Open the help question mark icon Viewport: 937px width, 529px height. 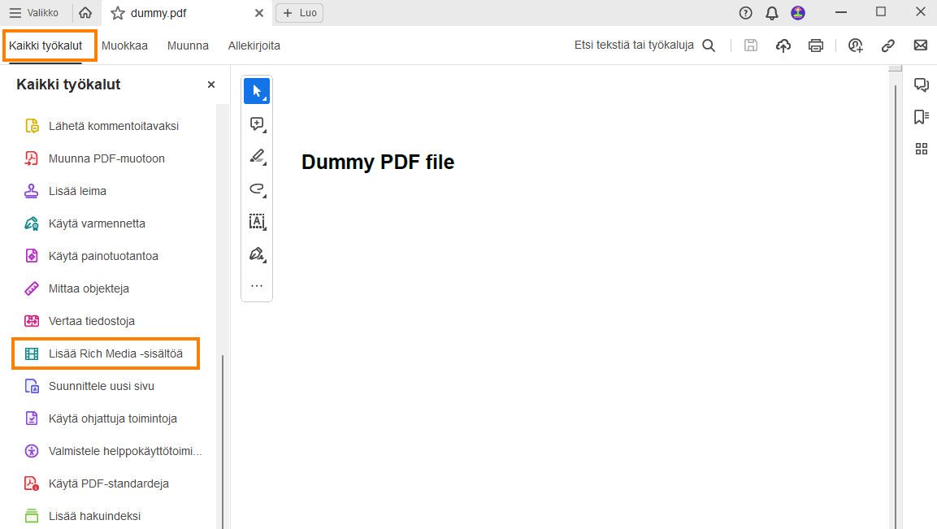[745, 12]
